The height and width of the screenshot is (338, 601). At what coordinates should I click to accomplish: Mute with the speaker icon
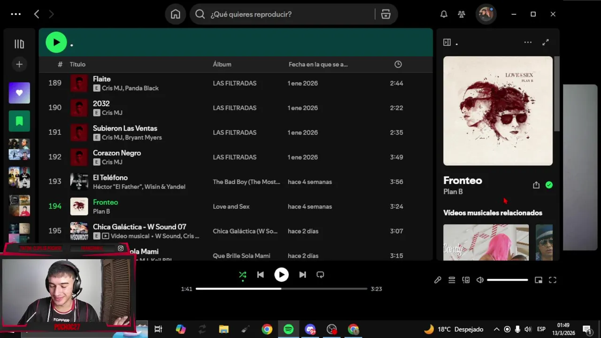point(480,280)
